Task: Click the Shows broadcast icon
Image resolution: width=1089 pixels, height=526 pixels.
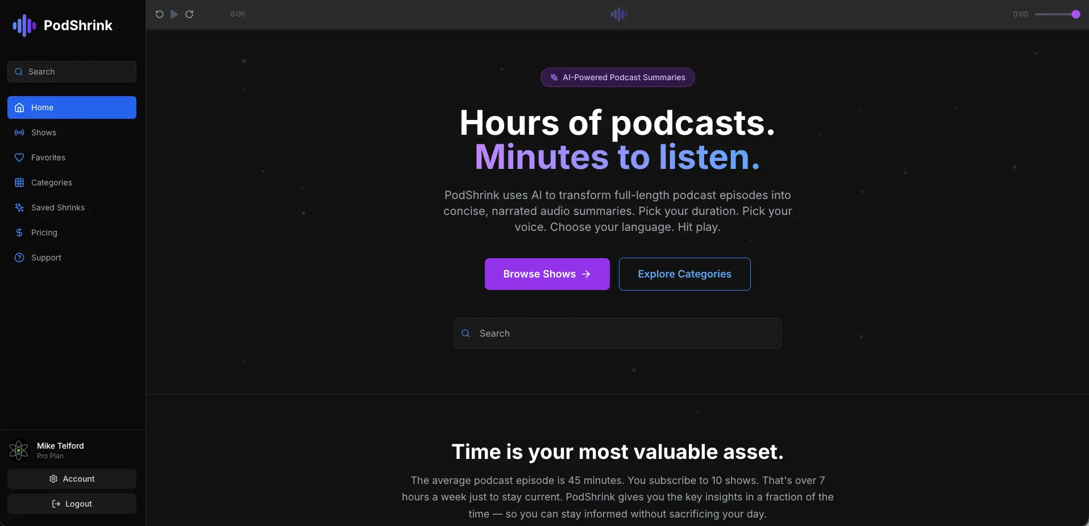Action: pyautogui.click(x=19, y=132)
